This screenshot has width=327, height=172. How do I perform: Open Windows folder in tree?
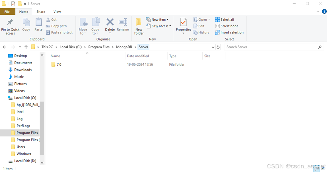[24, 154]
